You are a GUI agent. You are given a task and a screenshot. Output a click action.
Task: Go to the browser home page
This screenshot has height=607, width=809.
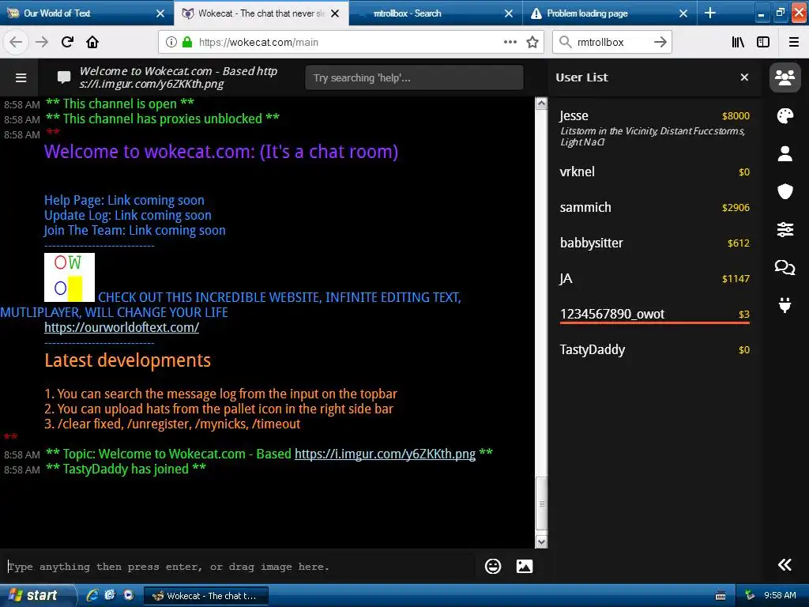pyautogui.click(x=92, y=42)
